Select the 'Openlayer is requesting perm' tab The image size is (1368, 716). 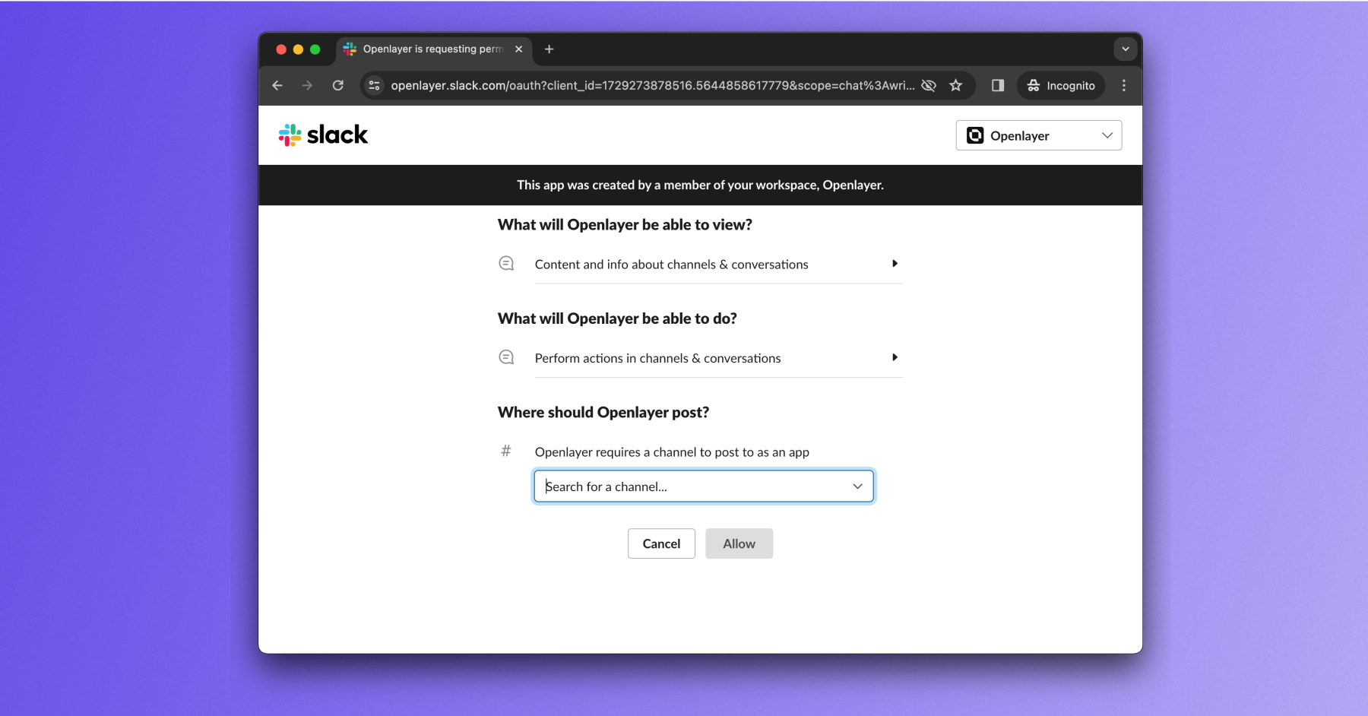pyautogui.click(x=433, y=49)
